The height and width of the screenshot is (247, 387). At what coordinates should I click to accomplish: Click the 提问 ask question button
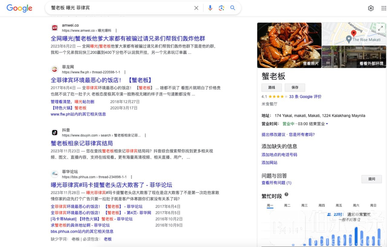(x=372, y=179)
